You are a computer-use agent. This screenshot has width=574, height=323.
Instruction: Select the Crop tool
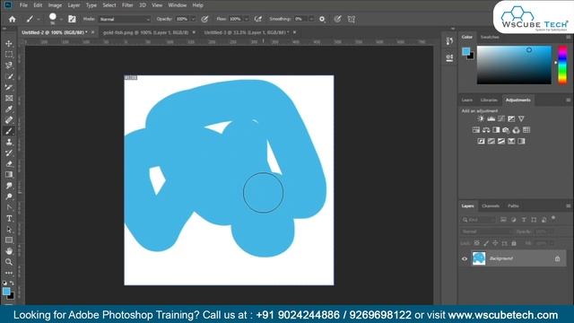(9, 88)
